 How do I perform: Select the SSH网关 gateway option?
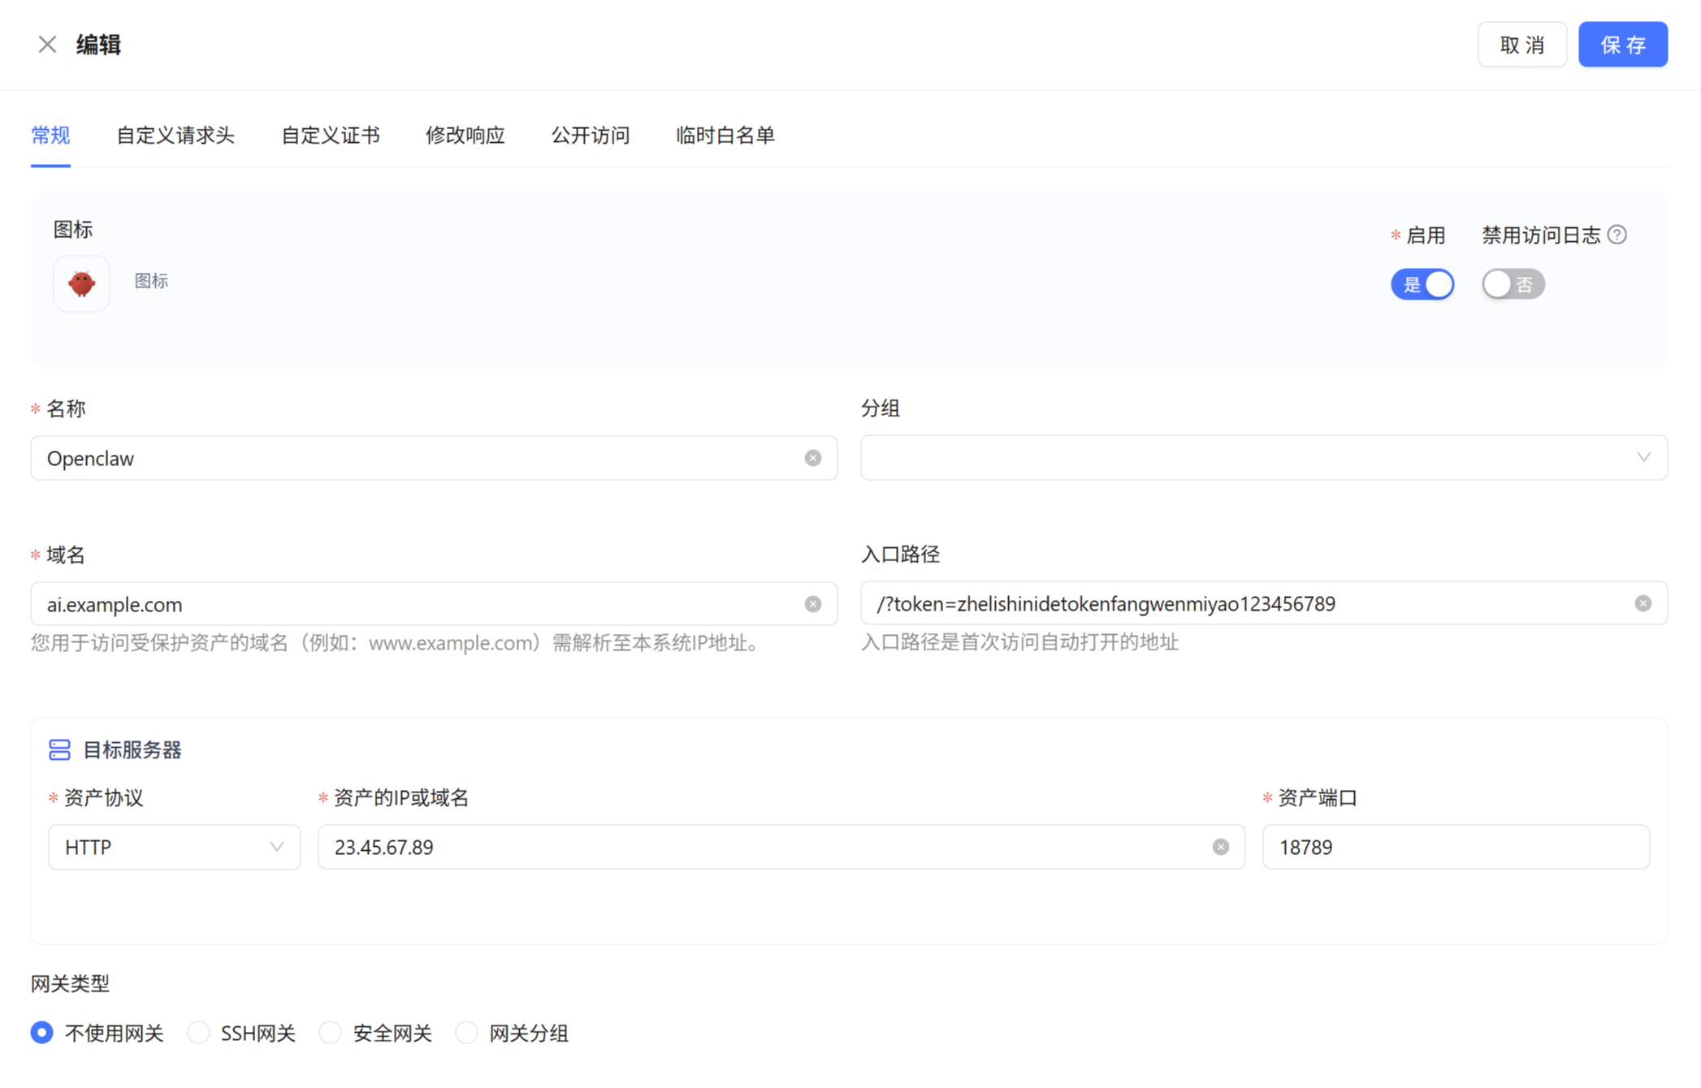pos(197,1032)
